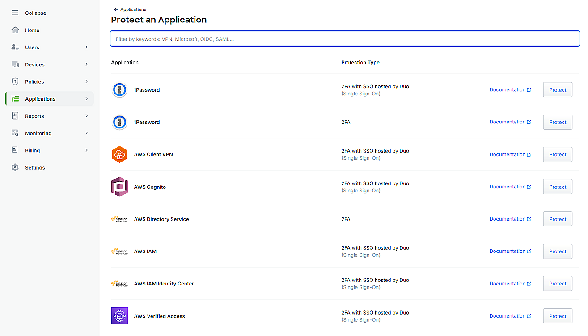Click the AWS Cognito purple logo
Screen dimensions: 588x336
coord(119,187)
